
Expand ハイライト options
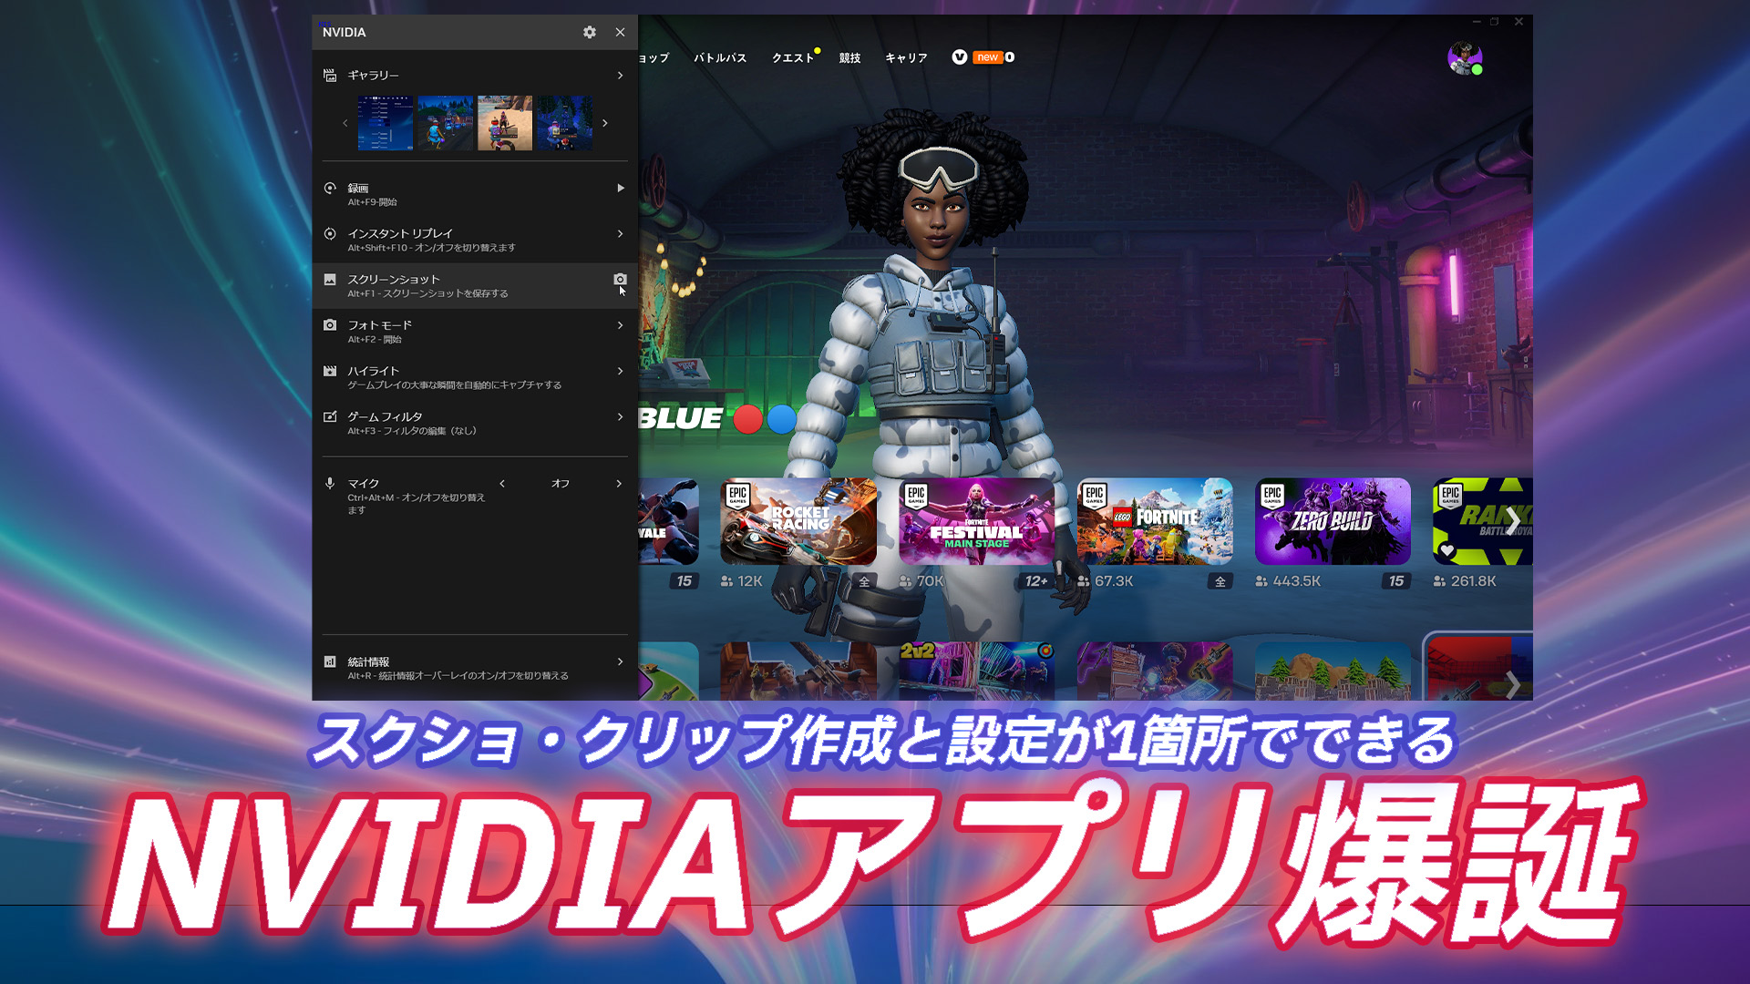pyautogui.click(x=620, y=371)
